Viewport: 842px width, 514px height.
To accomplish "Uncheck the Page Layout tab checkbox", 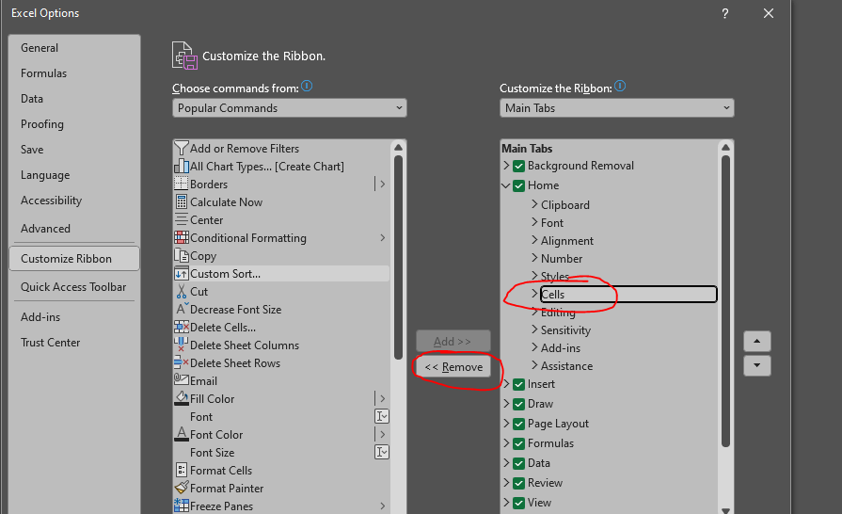I will (518, 425).
